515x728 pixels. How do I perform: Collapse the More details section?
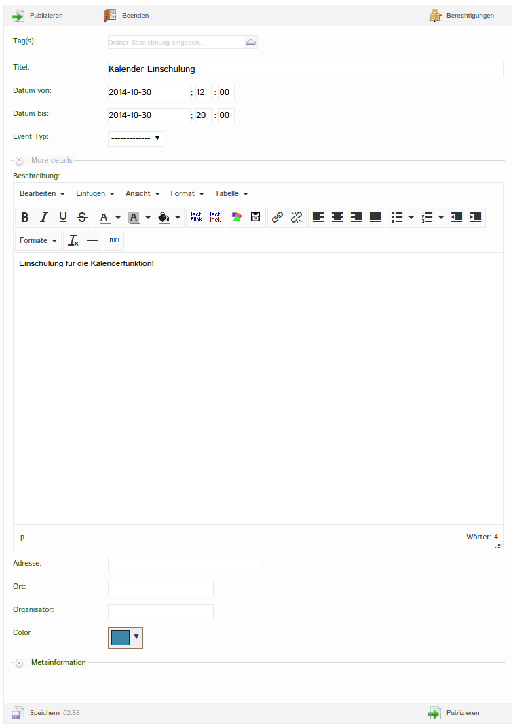tap(19, 161)
